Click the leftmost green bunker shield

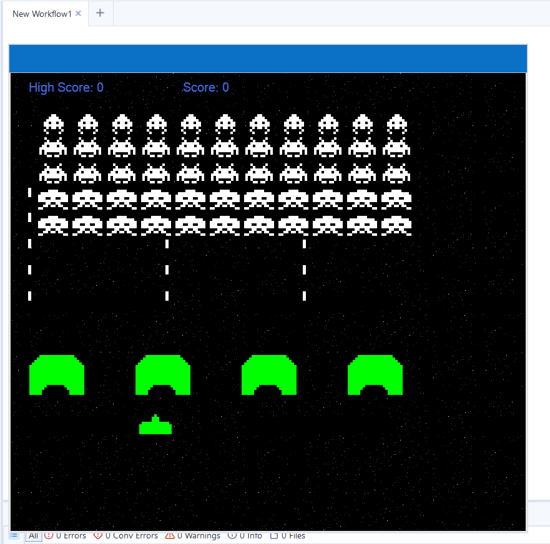pyautogui.click(x=57, y=375)
